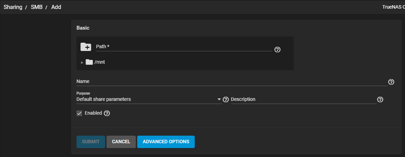Click into the Name text field
This screenshot has width=405, height=157.
coord(232,82)
